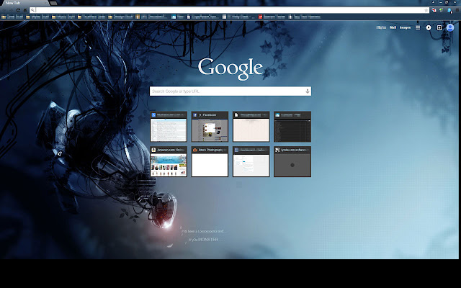Image resolution: width=461 pixels, height=288 pixels.
Task: Click the forward navigation arrow
Action: pos(12,10)
